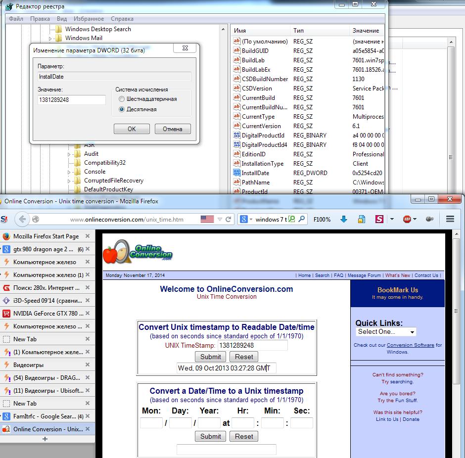Viewport: 465px width, 458px height.
Task: Click the zoom-level search icon next to 'windows 7 t'
Action: click(291, 219)
